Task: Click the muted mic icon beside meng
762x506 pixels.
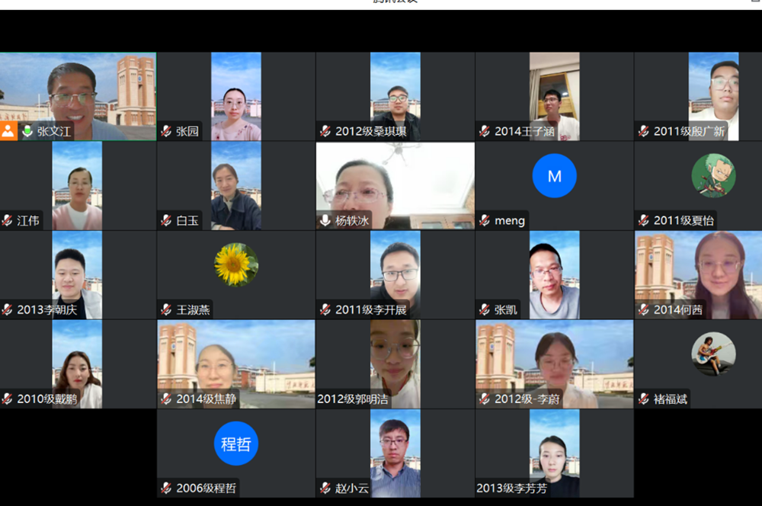Action: click(485, 220)
